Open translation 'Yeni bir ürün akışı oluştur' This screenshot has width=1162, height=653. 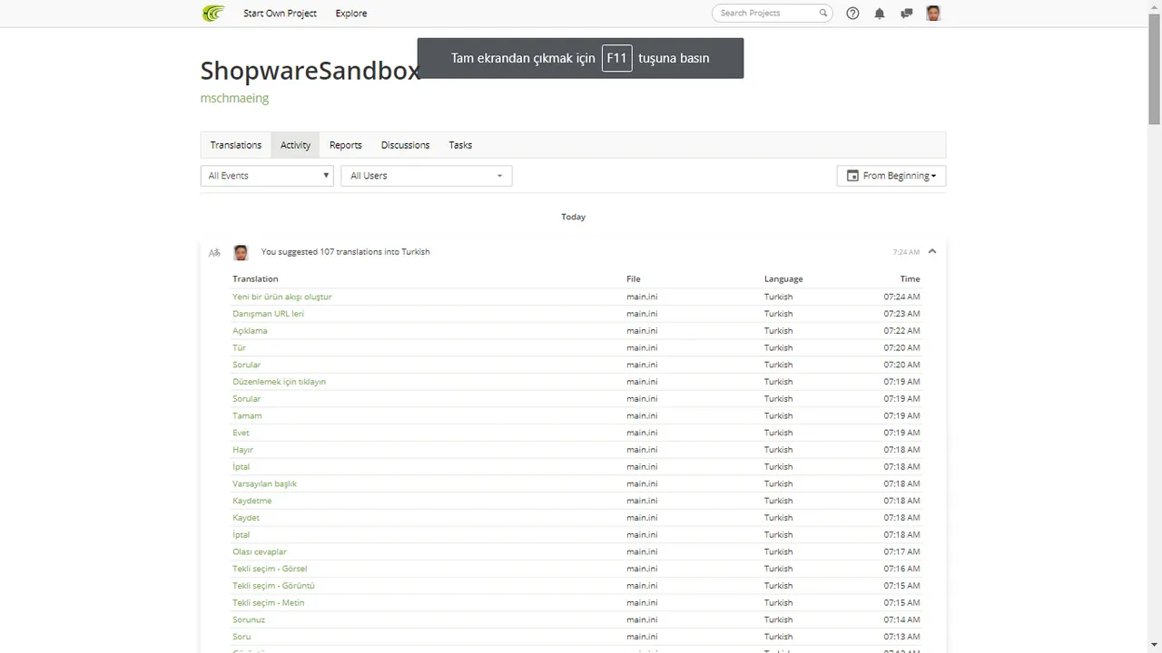282,297
